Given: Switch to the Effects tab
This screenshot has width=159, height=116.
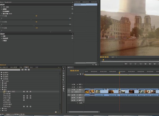Looking at the screenshot, I should pos(26,67).
